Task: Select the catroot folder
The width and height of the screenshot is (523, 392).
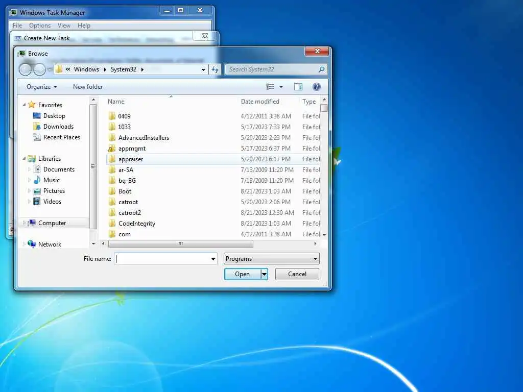Action: coord(128,202)
